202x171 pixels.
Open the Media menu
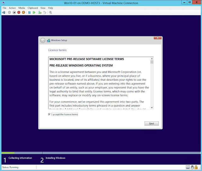(22, 8)
